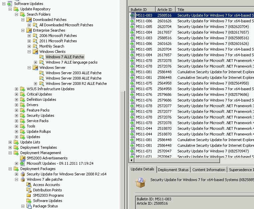This screenshot has width=254, height=209.
Task: Collapse the Package Status node
Action: click(x=23, y=206)
